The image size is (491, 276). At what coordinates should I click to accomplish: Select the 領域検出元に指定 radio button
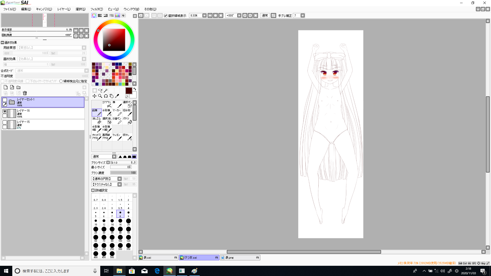(61, 81)
